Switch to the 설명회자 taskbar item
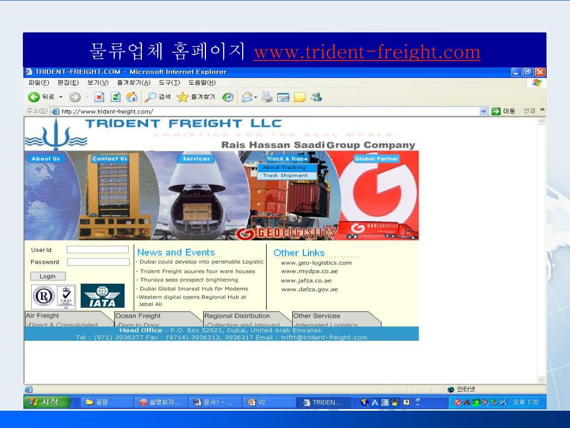 [x=160, y=402]
